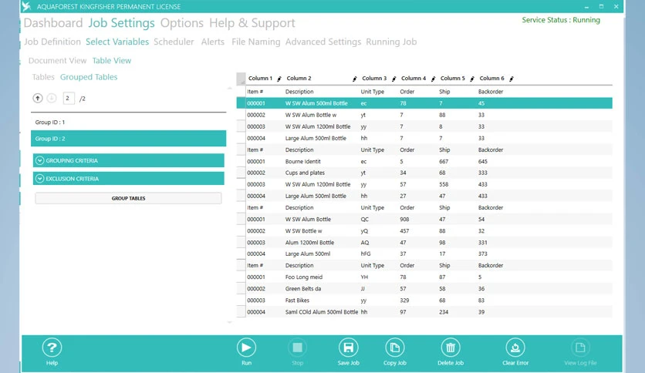The image size is (645, 373).
Task: Open the File Naming sub-tab
Action: [256, 42]
